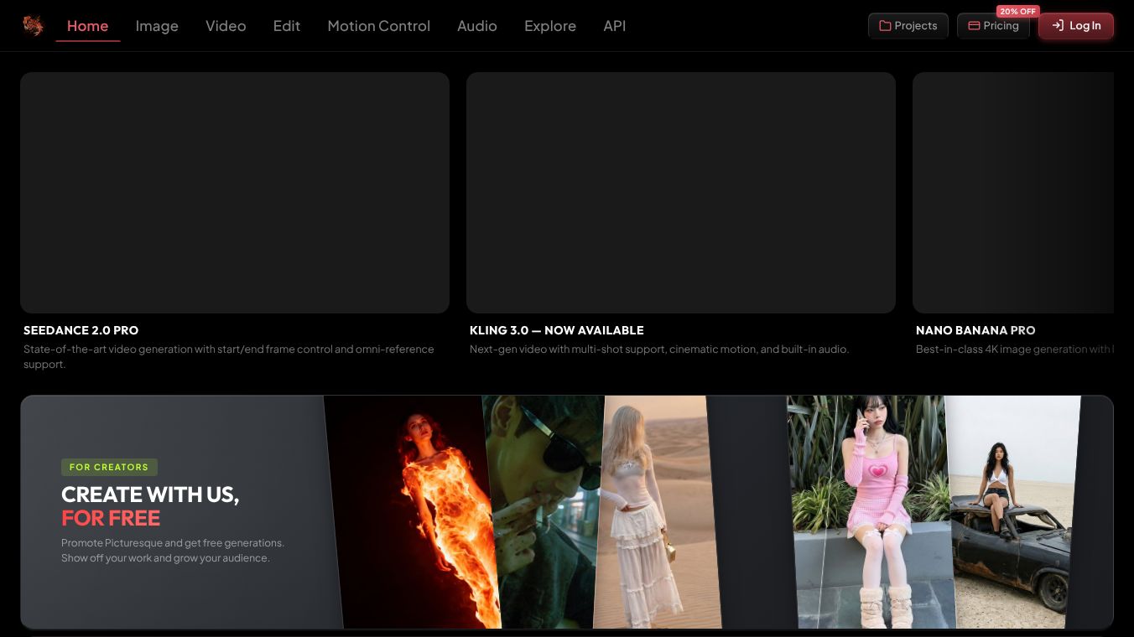Click the NANO BANANA PRO title

975,330
